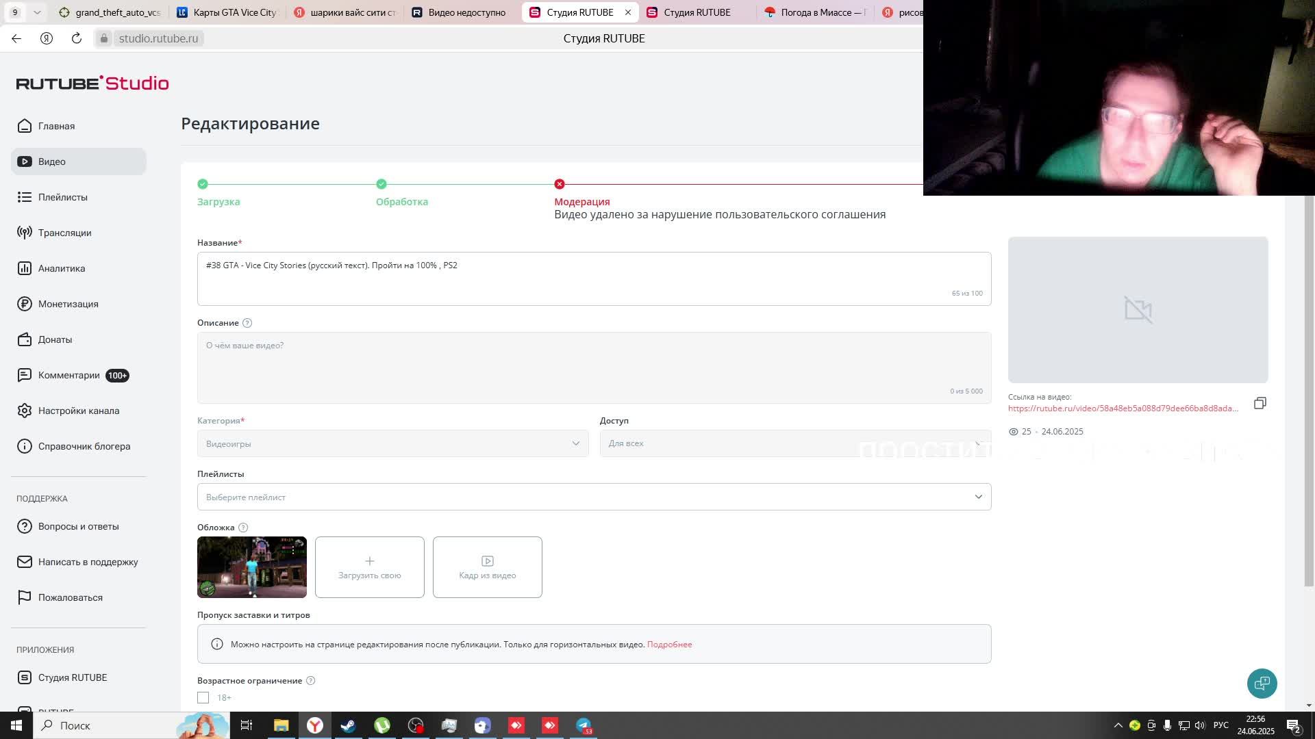Click the failed Модерация step marker

point(560,184)
